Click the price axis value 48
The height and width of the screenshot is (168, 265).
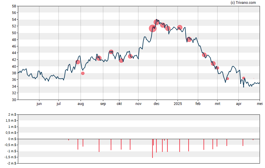(14, 40)
